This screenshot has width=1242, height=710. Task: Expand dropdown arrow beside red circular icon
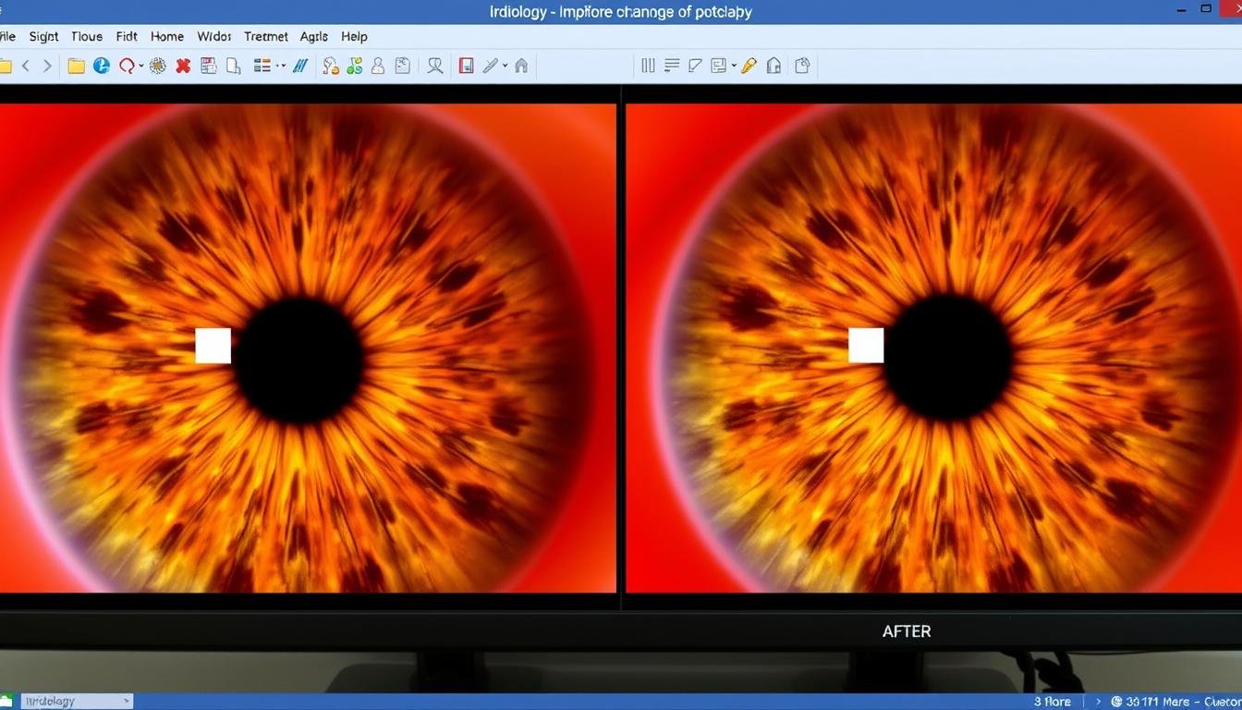pyautogui.click(x=141, y=67)
